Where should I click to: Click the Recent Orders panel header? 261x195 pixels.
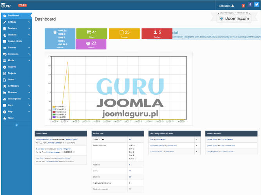pyautogui.click(x=61, y=133)
